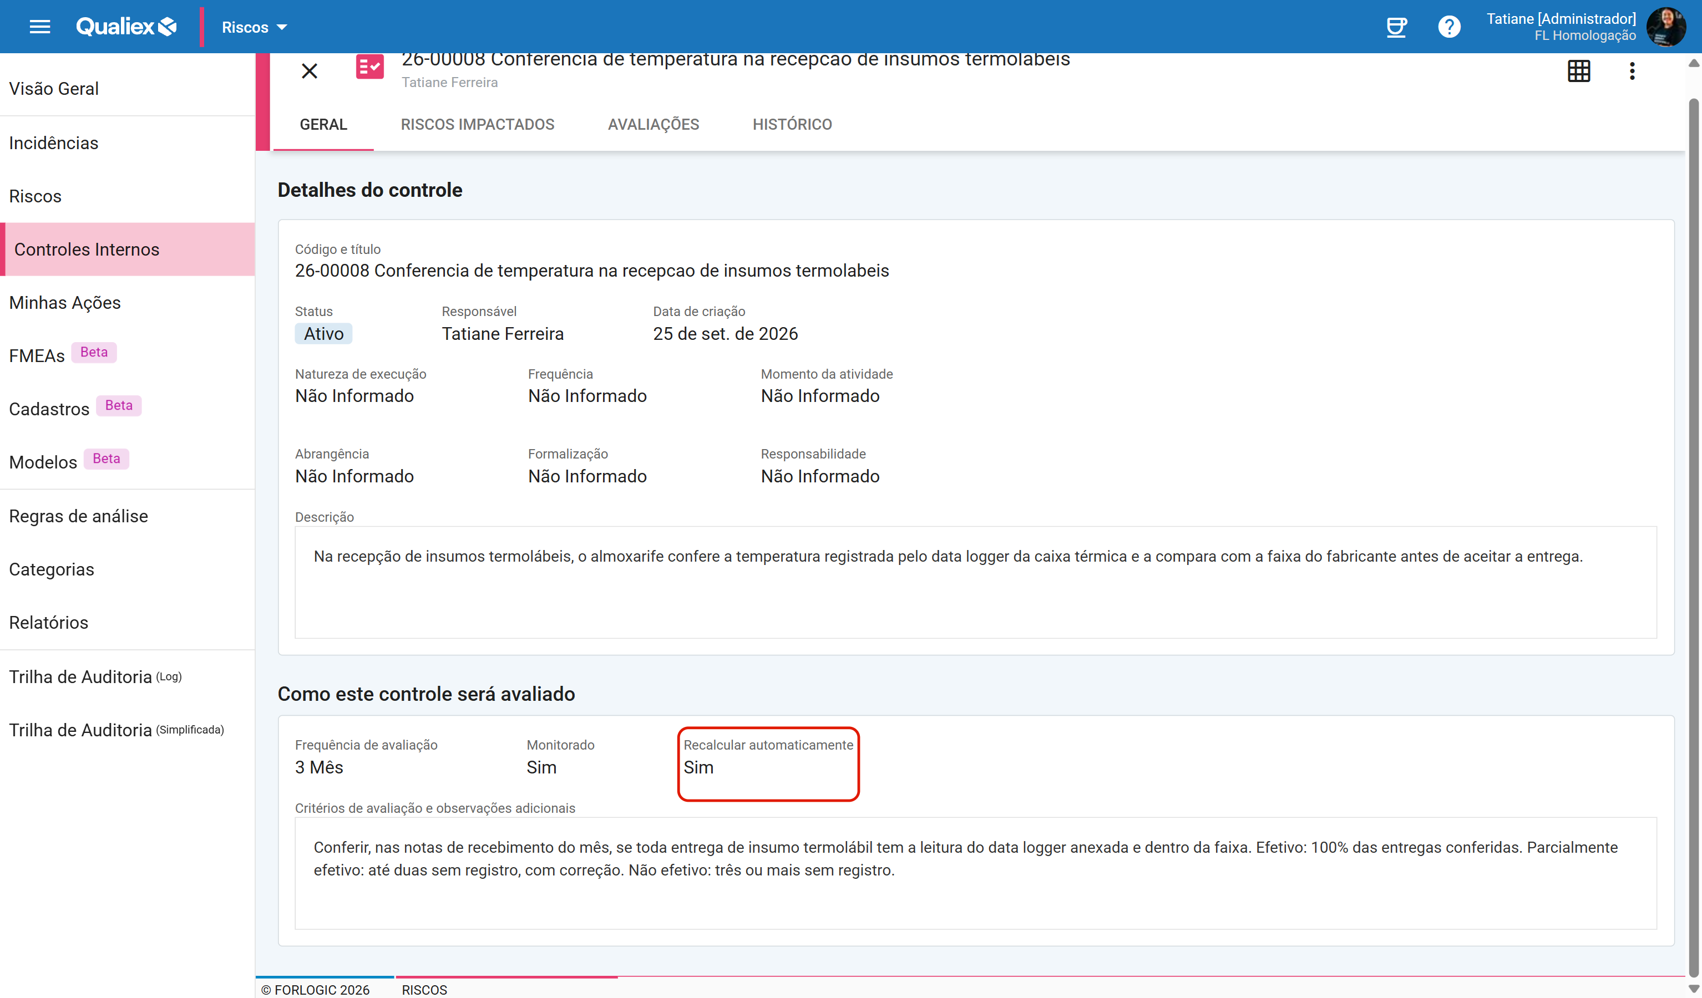Viewport: 1702px width, 998px height.
Task: Open Modelos Beta sidebar item
Action: [x=128, y=462]
